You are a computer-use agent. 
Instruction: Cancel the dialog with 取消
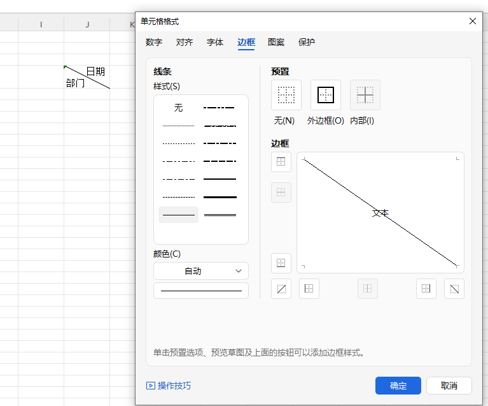click(x=449, y=386)
